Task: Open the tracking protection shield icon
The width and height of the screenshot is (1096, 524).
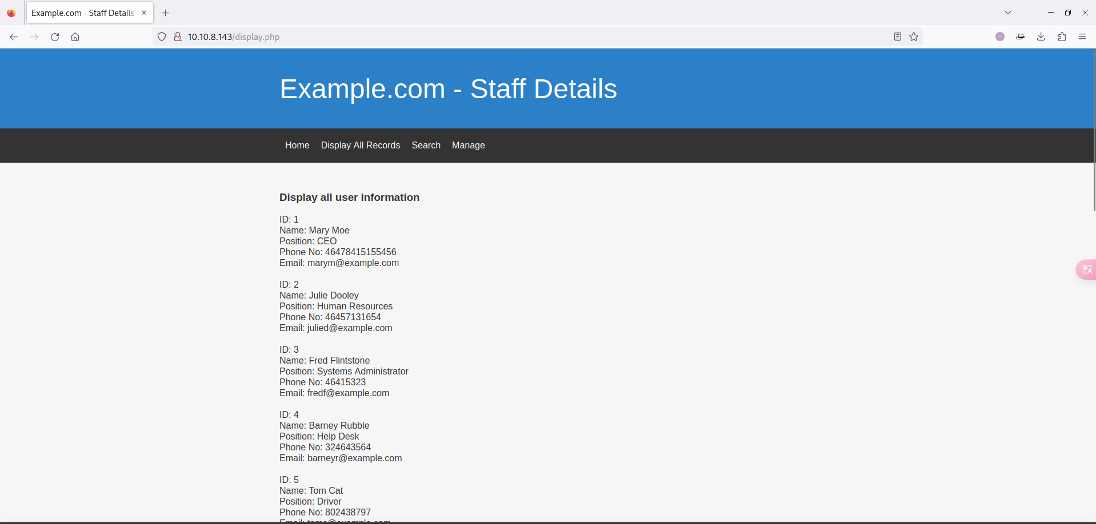Action: (x=162, y=37)
